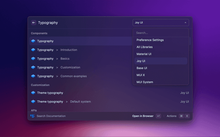Click icon beside Theme typography Default system
Viewport: 220px width, 137px height.
[x=33, y=102]
